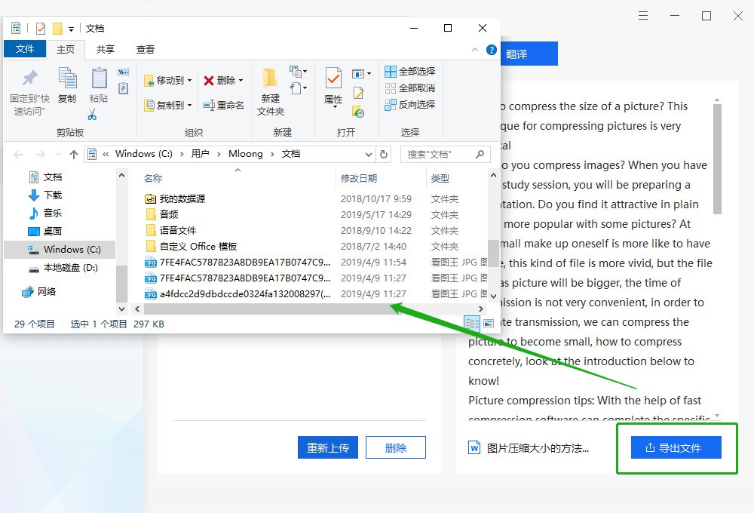Switch to large thumbnails view icon

[x=489, y=324]
